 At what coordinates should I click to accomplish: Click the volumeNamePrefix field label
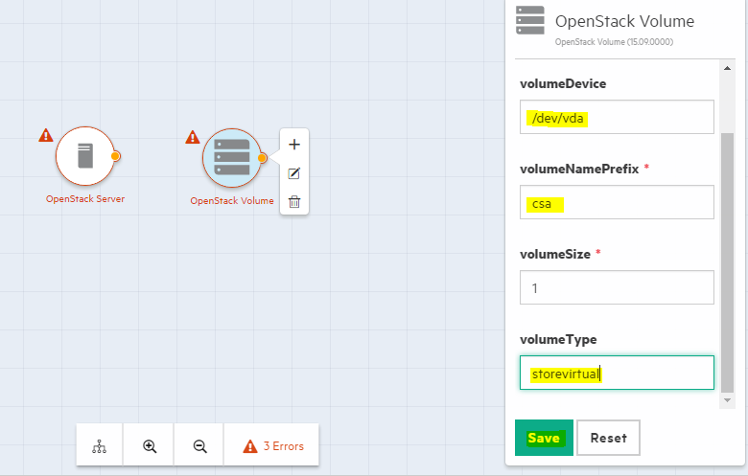[579, 170]
